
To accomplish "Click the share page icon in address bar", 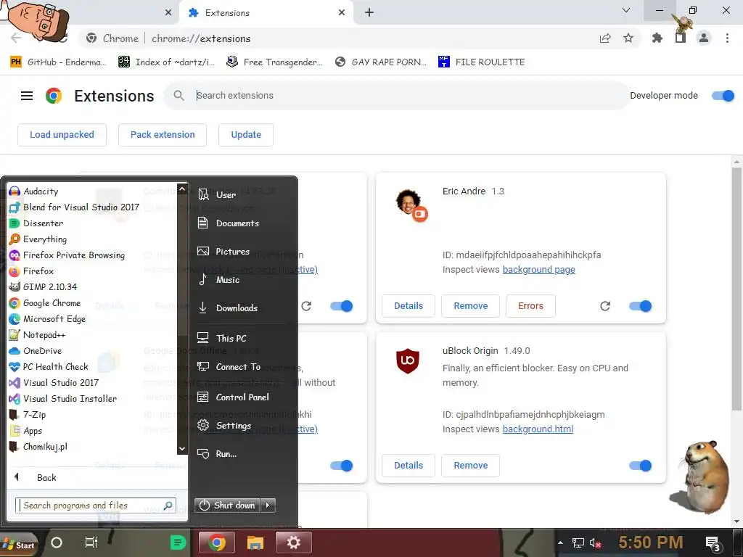I will click(605, 38).
